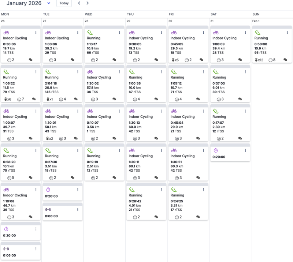Viewport: 293px width, 262px height.
Task: Open Thursday's 0:28:42 Running workout title
Action: 136,195
